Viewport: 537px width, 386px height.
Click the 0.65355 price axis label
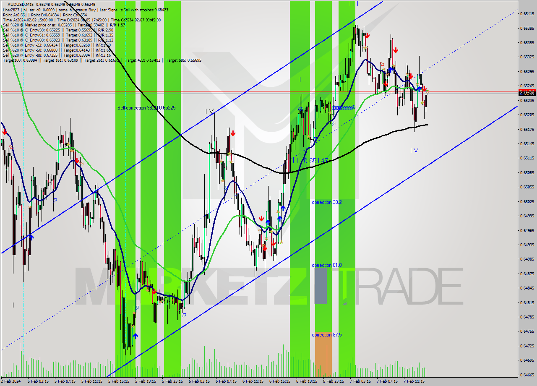pos(527,42)
